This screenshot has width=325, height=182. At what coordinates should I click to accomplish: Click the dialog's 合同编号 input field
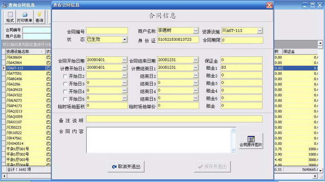107,31
